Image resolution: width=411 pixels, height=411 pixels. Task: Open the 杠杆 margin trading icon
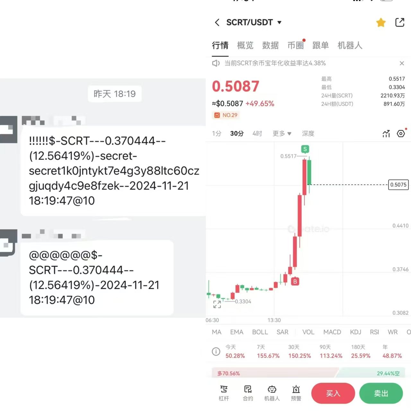pos(224,393)
